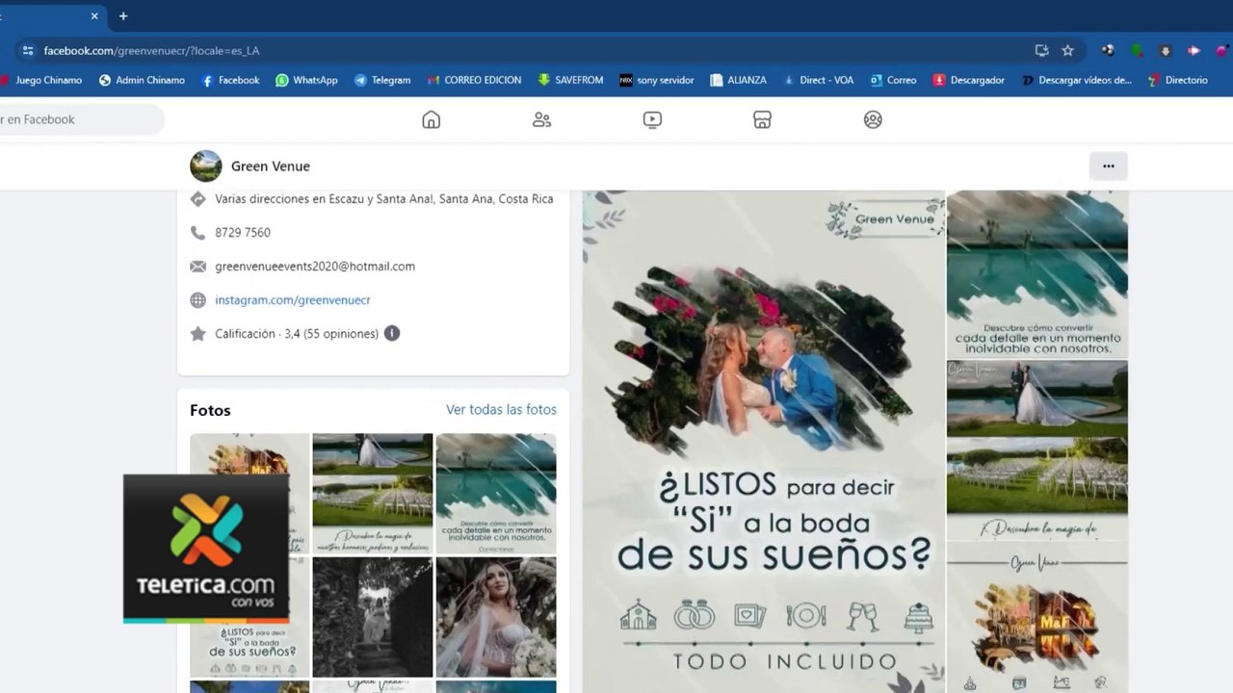Open instagram.com/greenvenuecr link
Viewport: 1233px width, 693px height.
point(293,300)
